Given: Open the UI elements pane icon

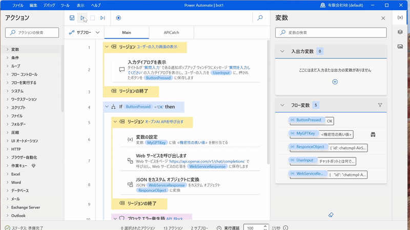Looking at the screenshot, I should 400,32.
